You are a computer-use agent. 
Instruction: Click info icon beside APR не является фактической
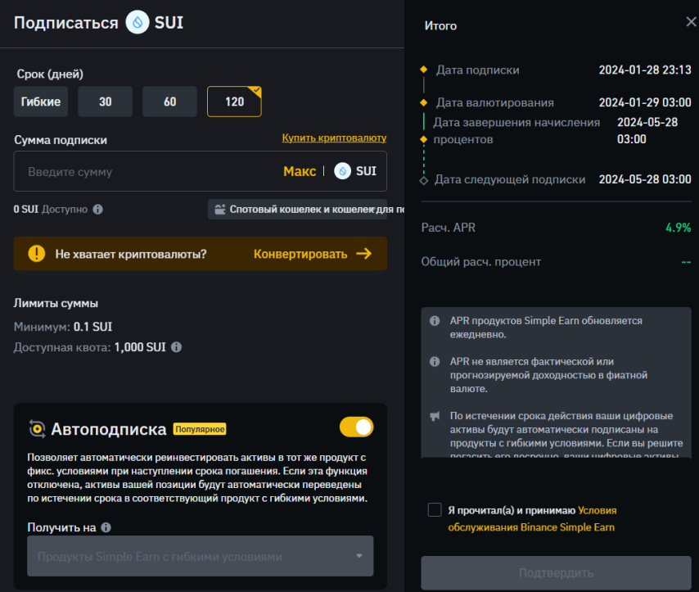[x=435, y=361]
